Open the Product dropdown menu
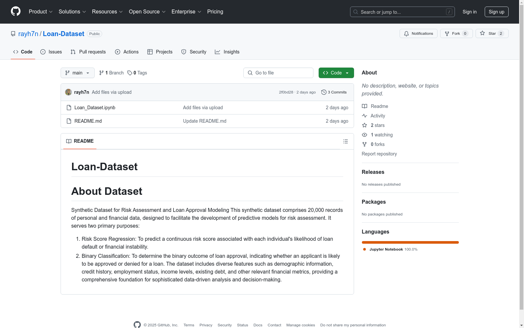524x328 pixels. (41, 11)
